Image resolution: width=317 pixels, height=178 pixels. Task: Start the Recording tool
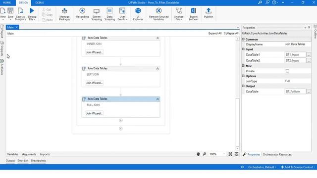(82, 14)
